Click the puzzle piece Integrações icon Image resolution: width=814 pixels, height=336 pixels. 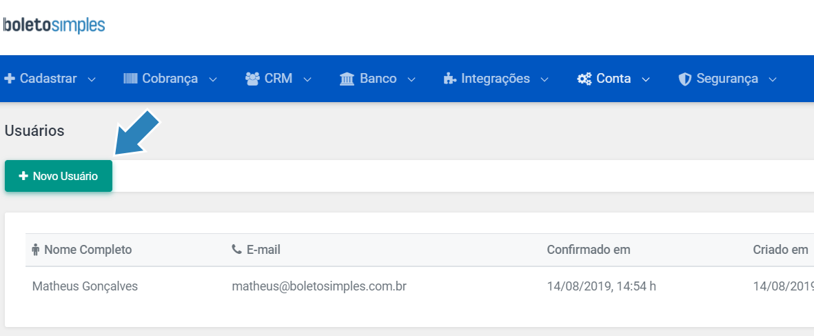click(449, 79)
